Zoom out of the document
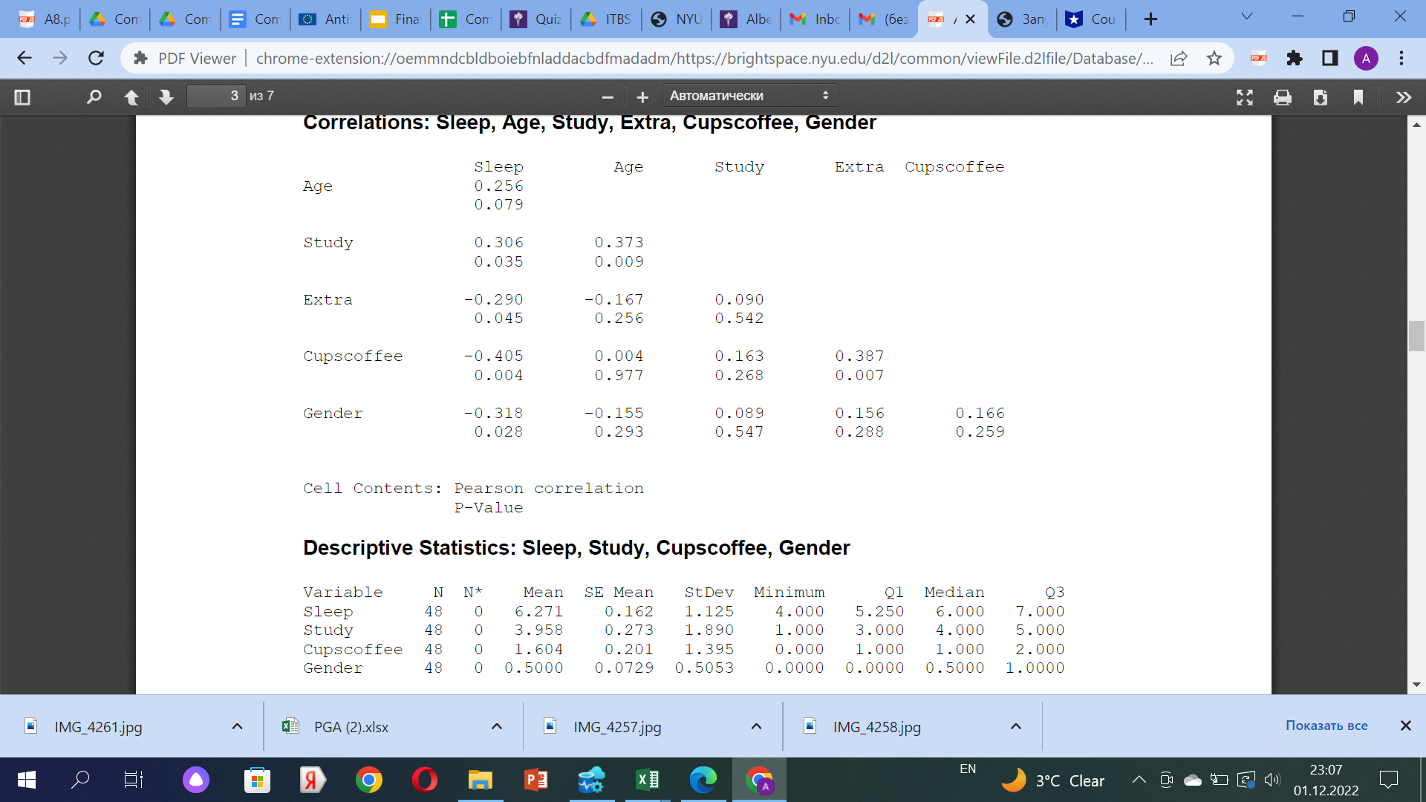The height and width of the screenshot is (802, 1426). pyautogui.click(x=607, y=97)
